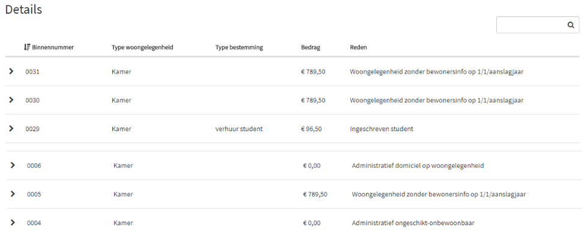Expand row 0004 details
Image resolution: width=587 pixels, height=242 pixels.
point(12,223)
